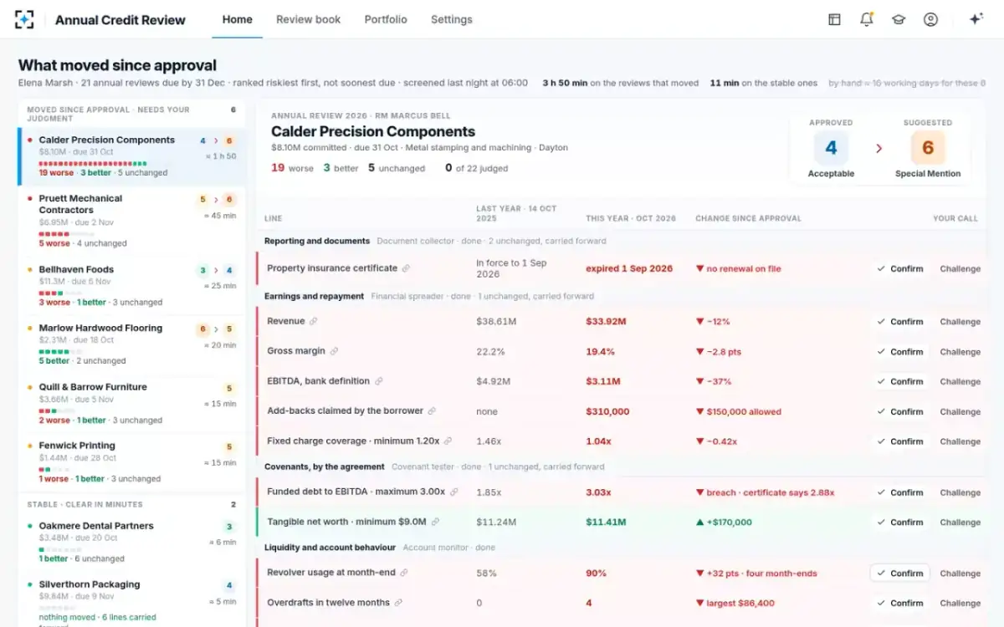
Task: Open link icon beside Overdrafts in twelve months
Action: [x=398, y=603]
